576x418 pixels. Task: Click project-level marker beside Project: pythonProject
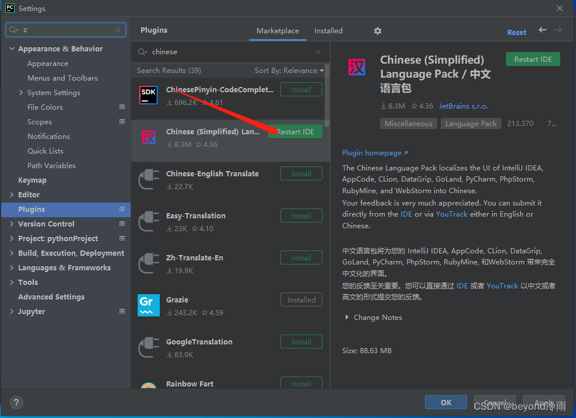pyautogui.click(x=122, y=238)
